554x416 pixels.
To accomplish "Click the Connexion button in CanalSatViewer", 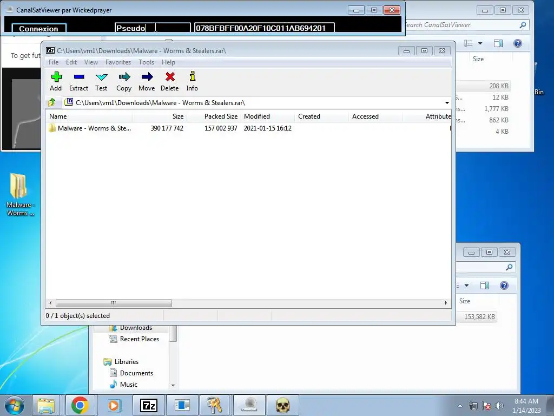I will [x=39, y=28].
